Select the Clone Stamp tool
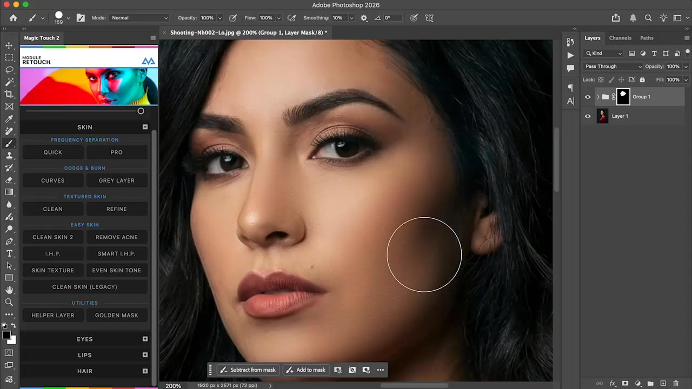Image resolution: width=692 pixels, height=389 pixels. click(x=9, y=156)
